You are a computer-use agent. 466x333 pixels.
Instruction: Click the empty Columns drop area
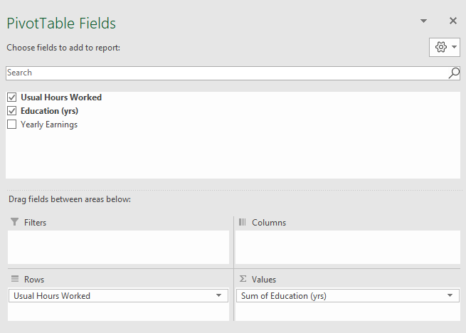pos(347,247)
